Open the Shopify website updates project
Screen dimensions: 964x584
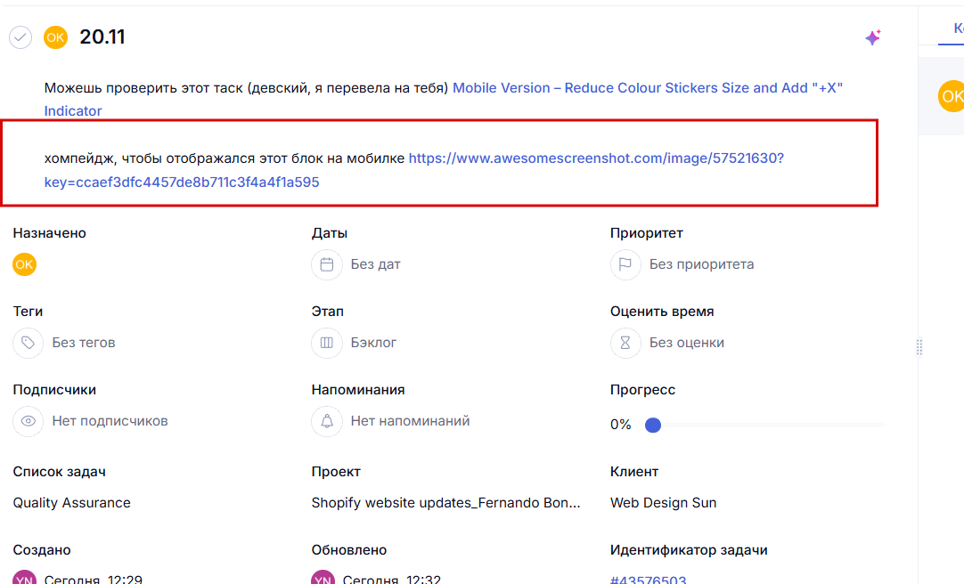pyautogui.click(x=445, y=503)
